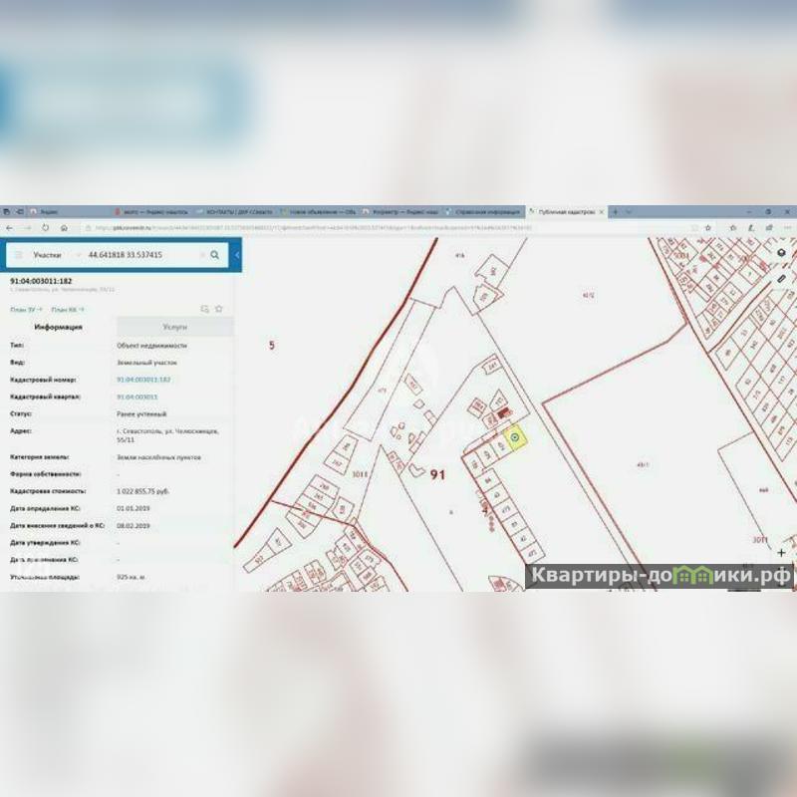Go back using browser back arrow

tap(9, 227)
